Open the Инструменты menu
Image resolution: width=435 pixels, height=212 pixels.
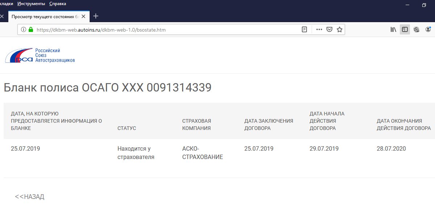click(31, 4)
